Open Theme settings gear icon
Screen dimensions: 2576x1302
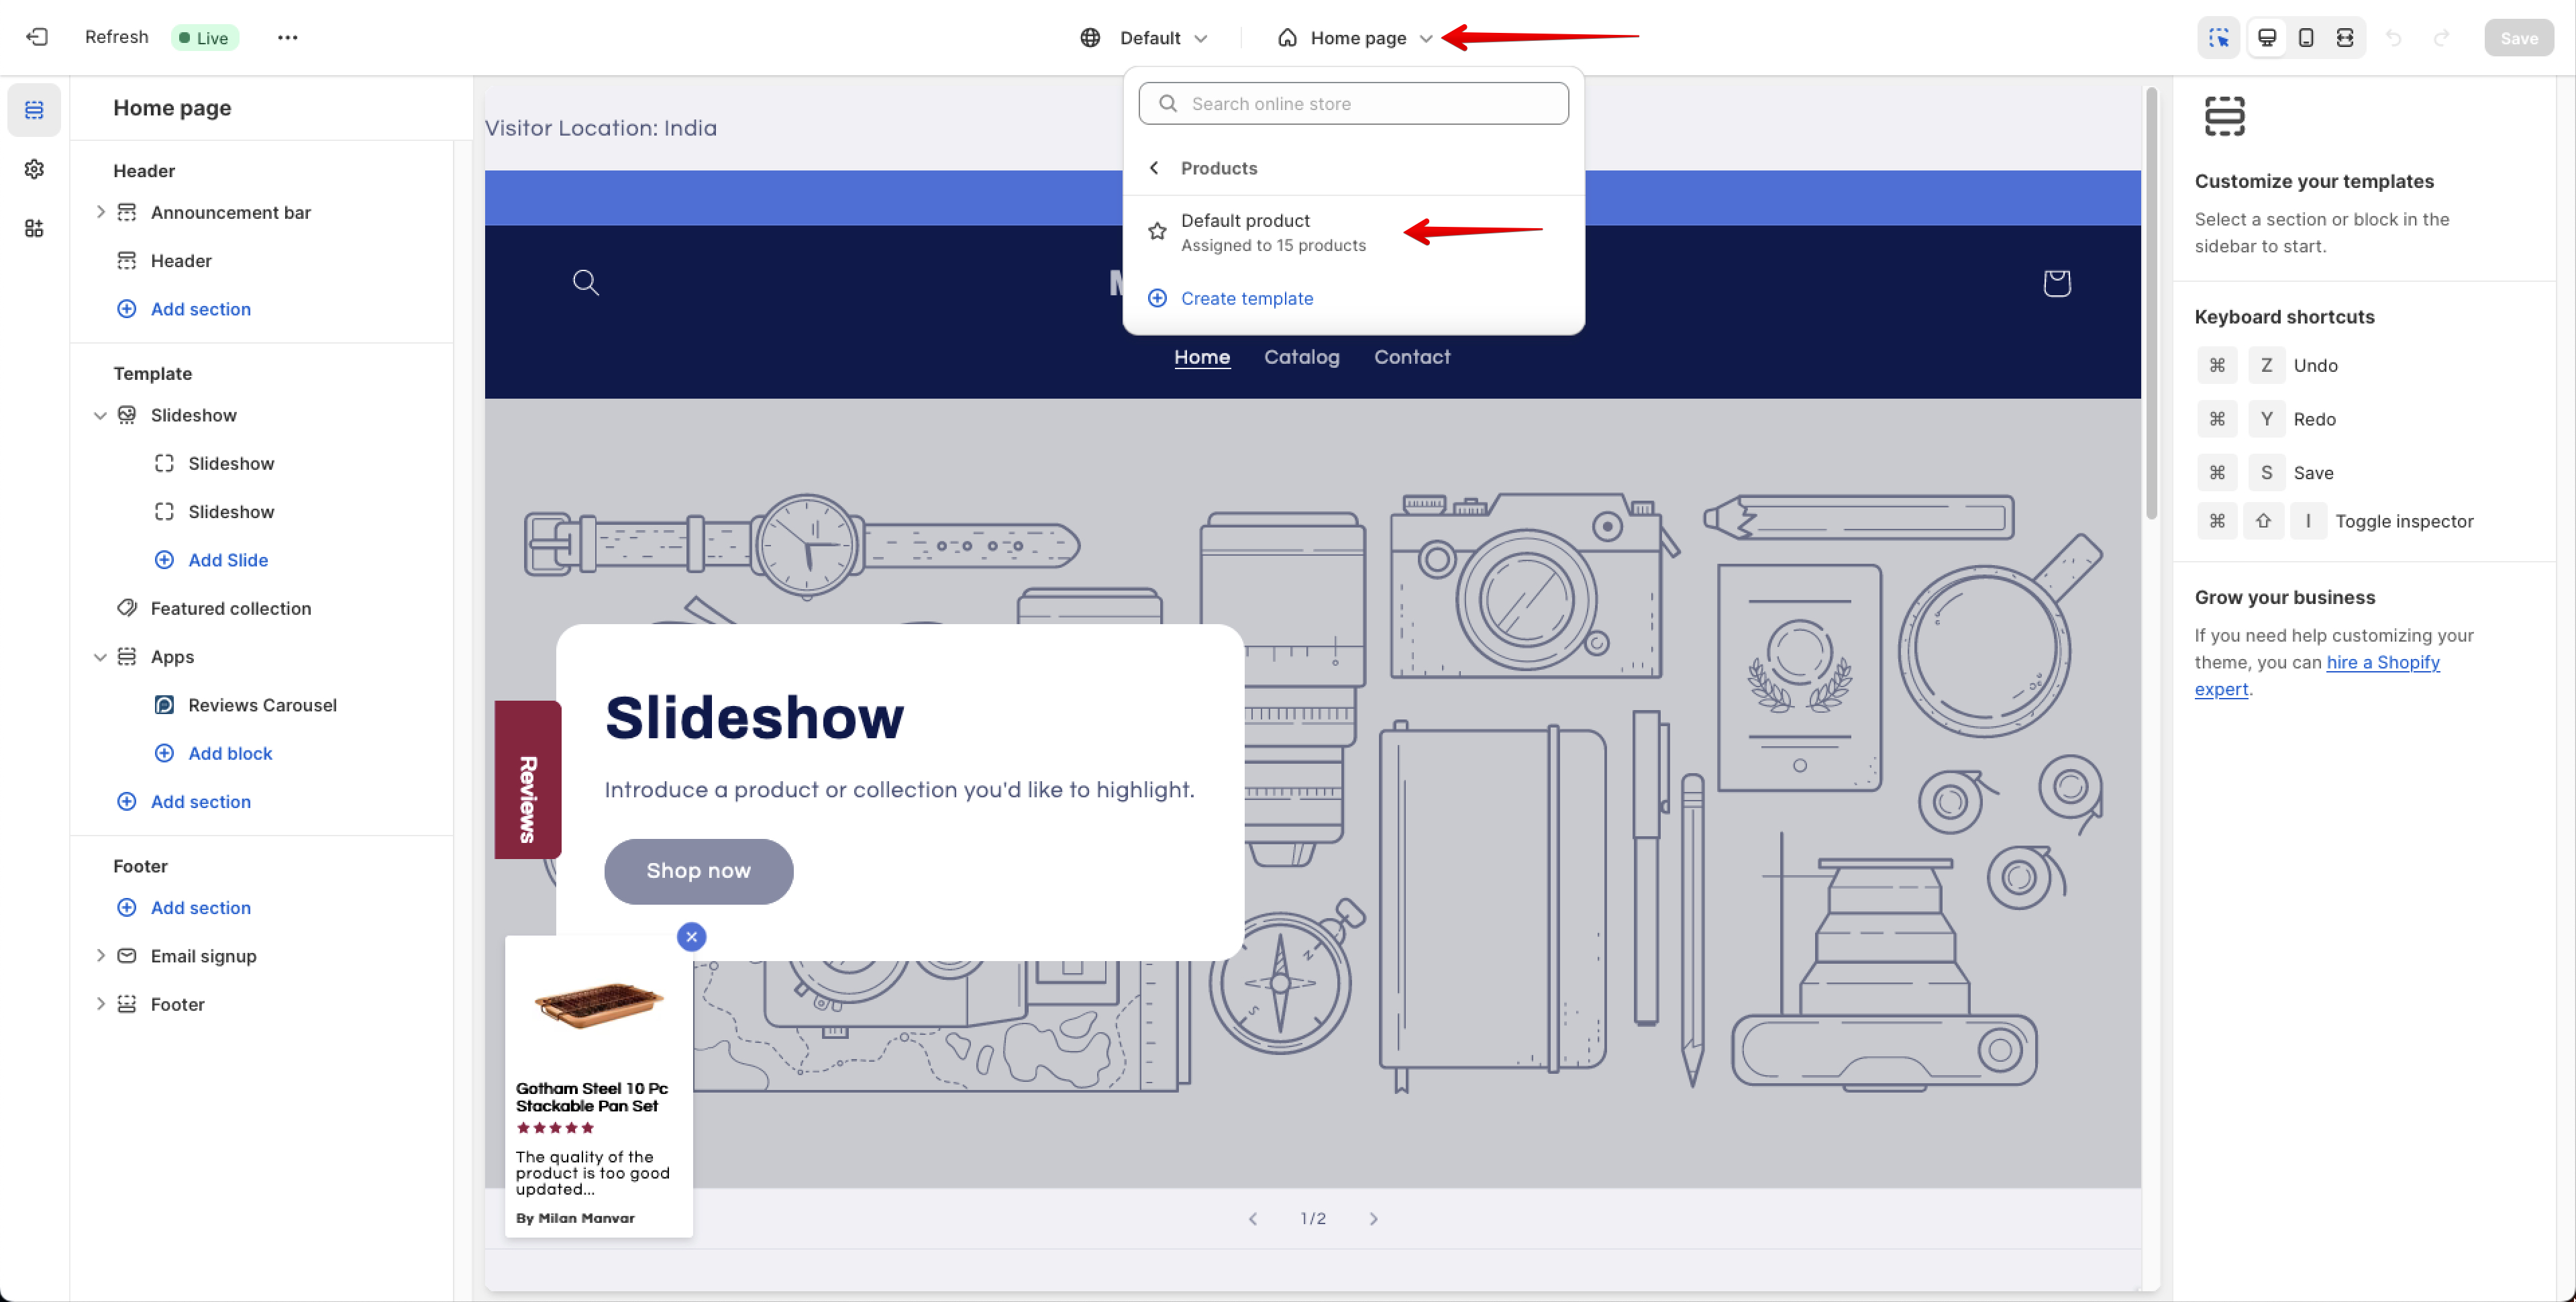(x=34, y=169)
